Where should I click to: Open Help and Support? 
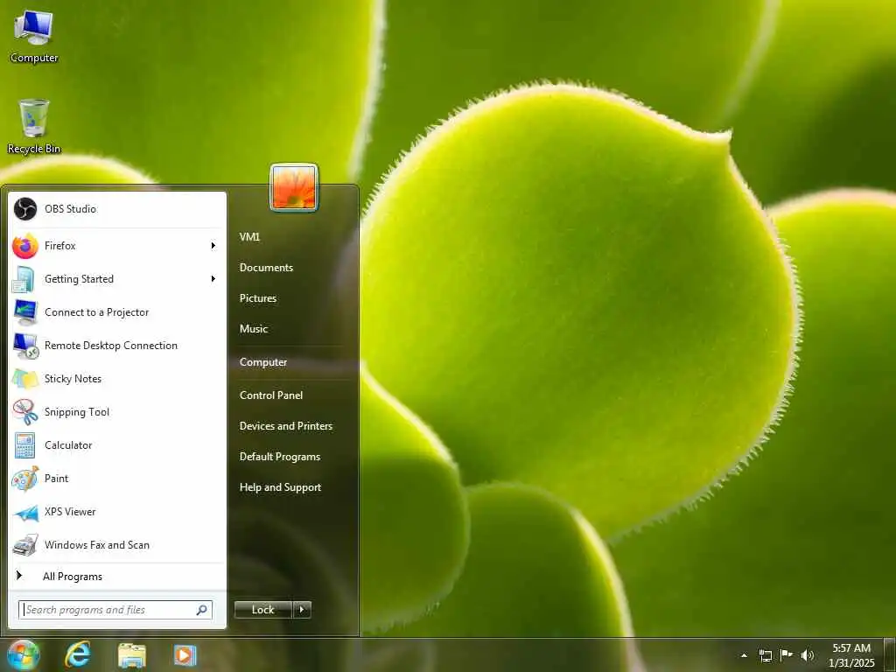click(281, 487)
